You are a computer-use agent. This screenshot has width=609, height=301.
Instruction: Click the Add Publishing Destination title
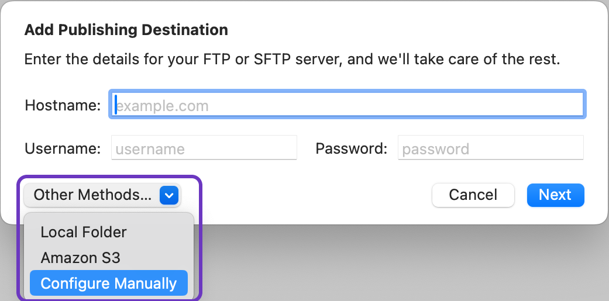[x=126, y=29]
